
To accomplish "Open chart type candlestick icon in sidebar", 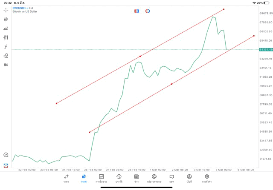I will point(6,19).
